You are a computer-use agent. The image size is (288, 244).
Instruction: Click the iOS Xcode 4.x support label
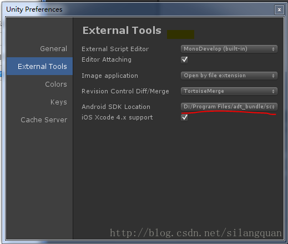(117, 117)
